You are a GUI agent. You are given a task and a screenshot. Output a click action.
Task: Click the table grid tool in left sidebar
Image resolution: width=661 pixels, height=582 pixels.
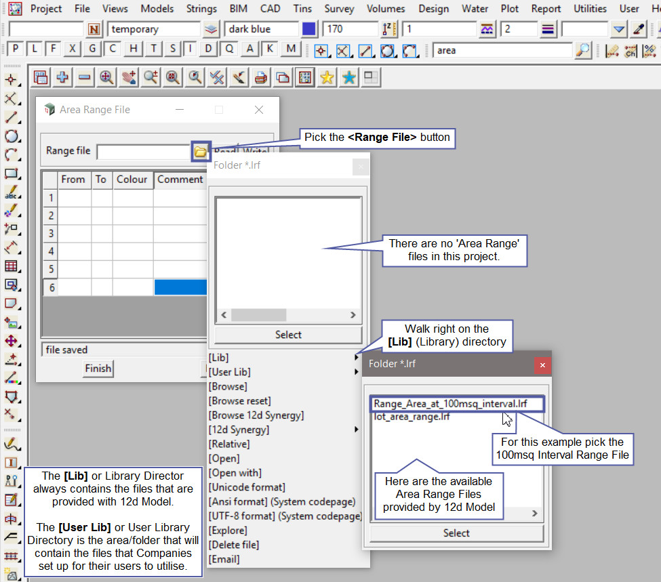pos(12,266)
